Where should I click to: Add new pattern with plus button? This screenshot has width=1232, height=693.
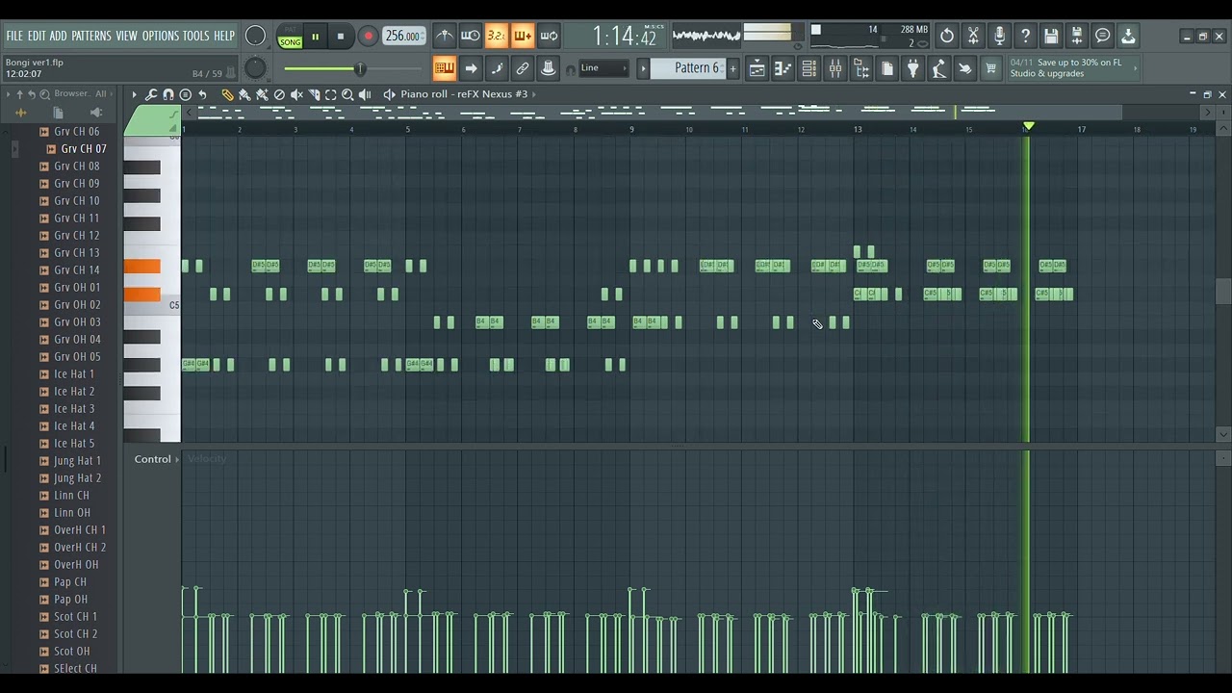point(732,67)
